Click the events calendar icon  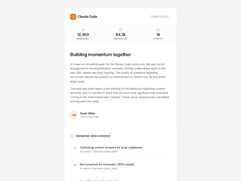point(158,30)
